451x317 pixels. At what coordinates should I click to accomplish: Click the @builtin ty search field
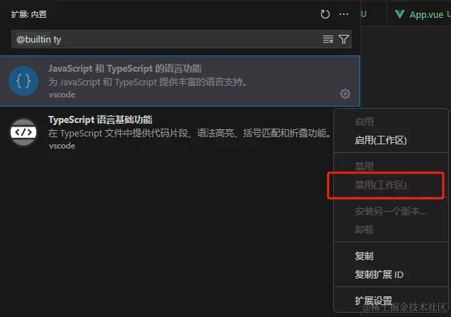coord(181,39)
